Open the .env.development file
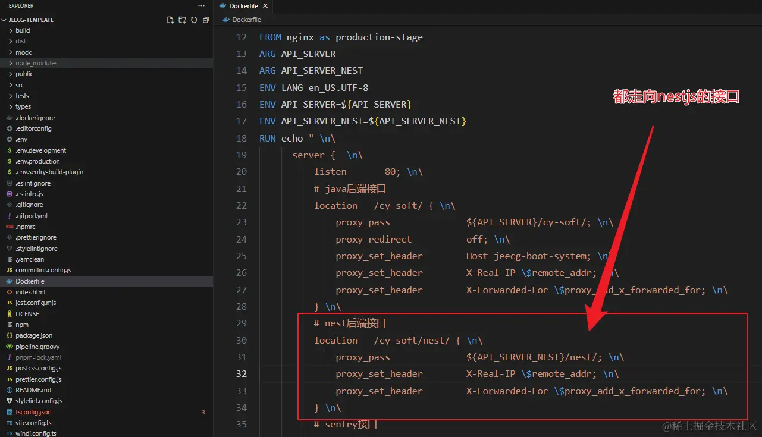Viewport: 762px width, 437px height. click(106, 150)
